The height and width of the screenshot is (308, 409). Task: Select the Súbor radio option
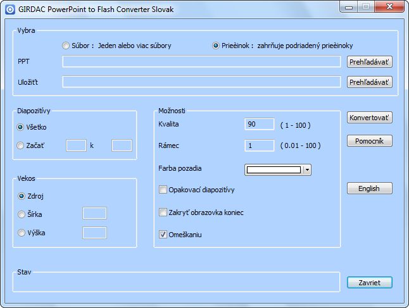pos(66,46)
